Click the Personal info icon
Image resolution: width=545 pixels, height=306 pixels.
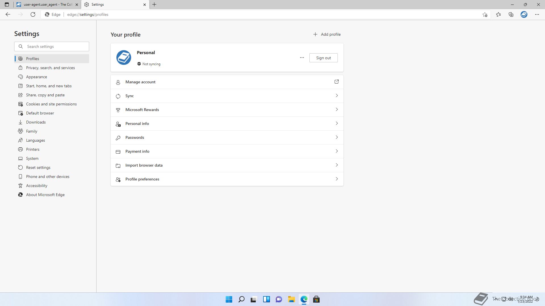(x=118, y=124)
